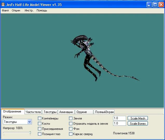The image size is (165, 140).
Task: Click the Полигонов:1538 polygon count text
Action: pos(124,133)
